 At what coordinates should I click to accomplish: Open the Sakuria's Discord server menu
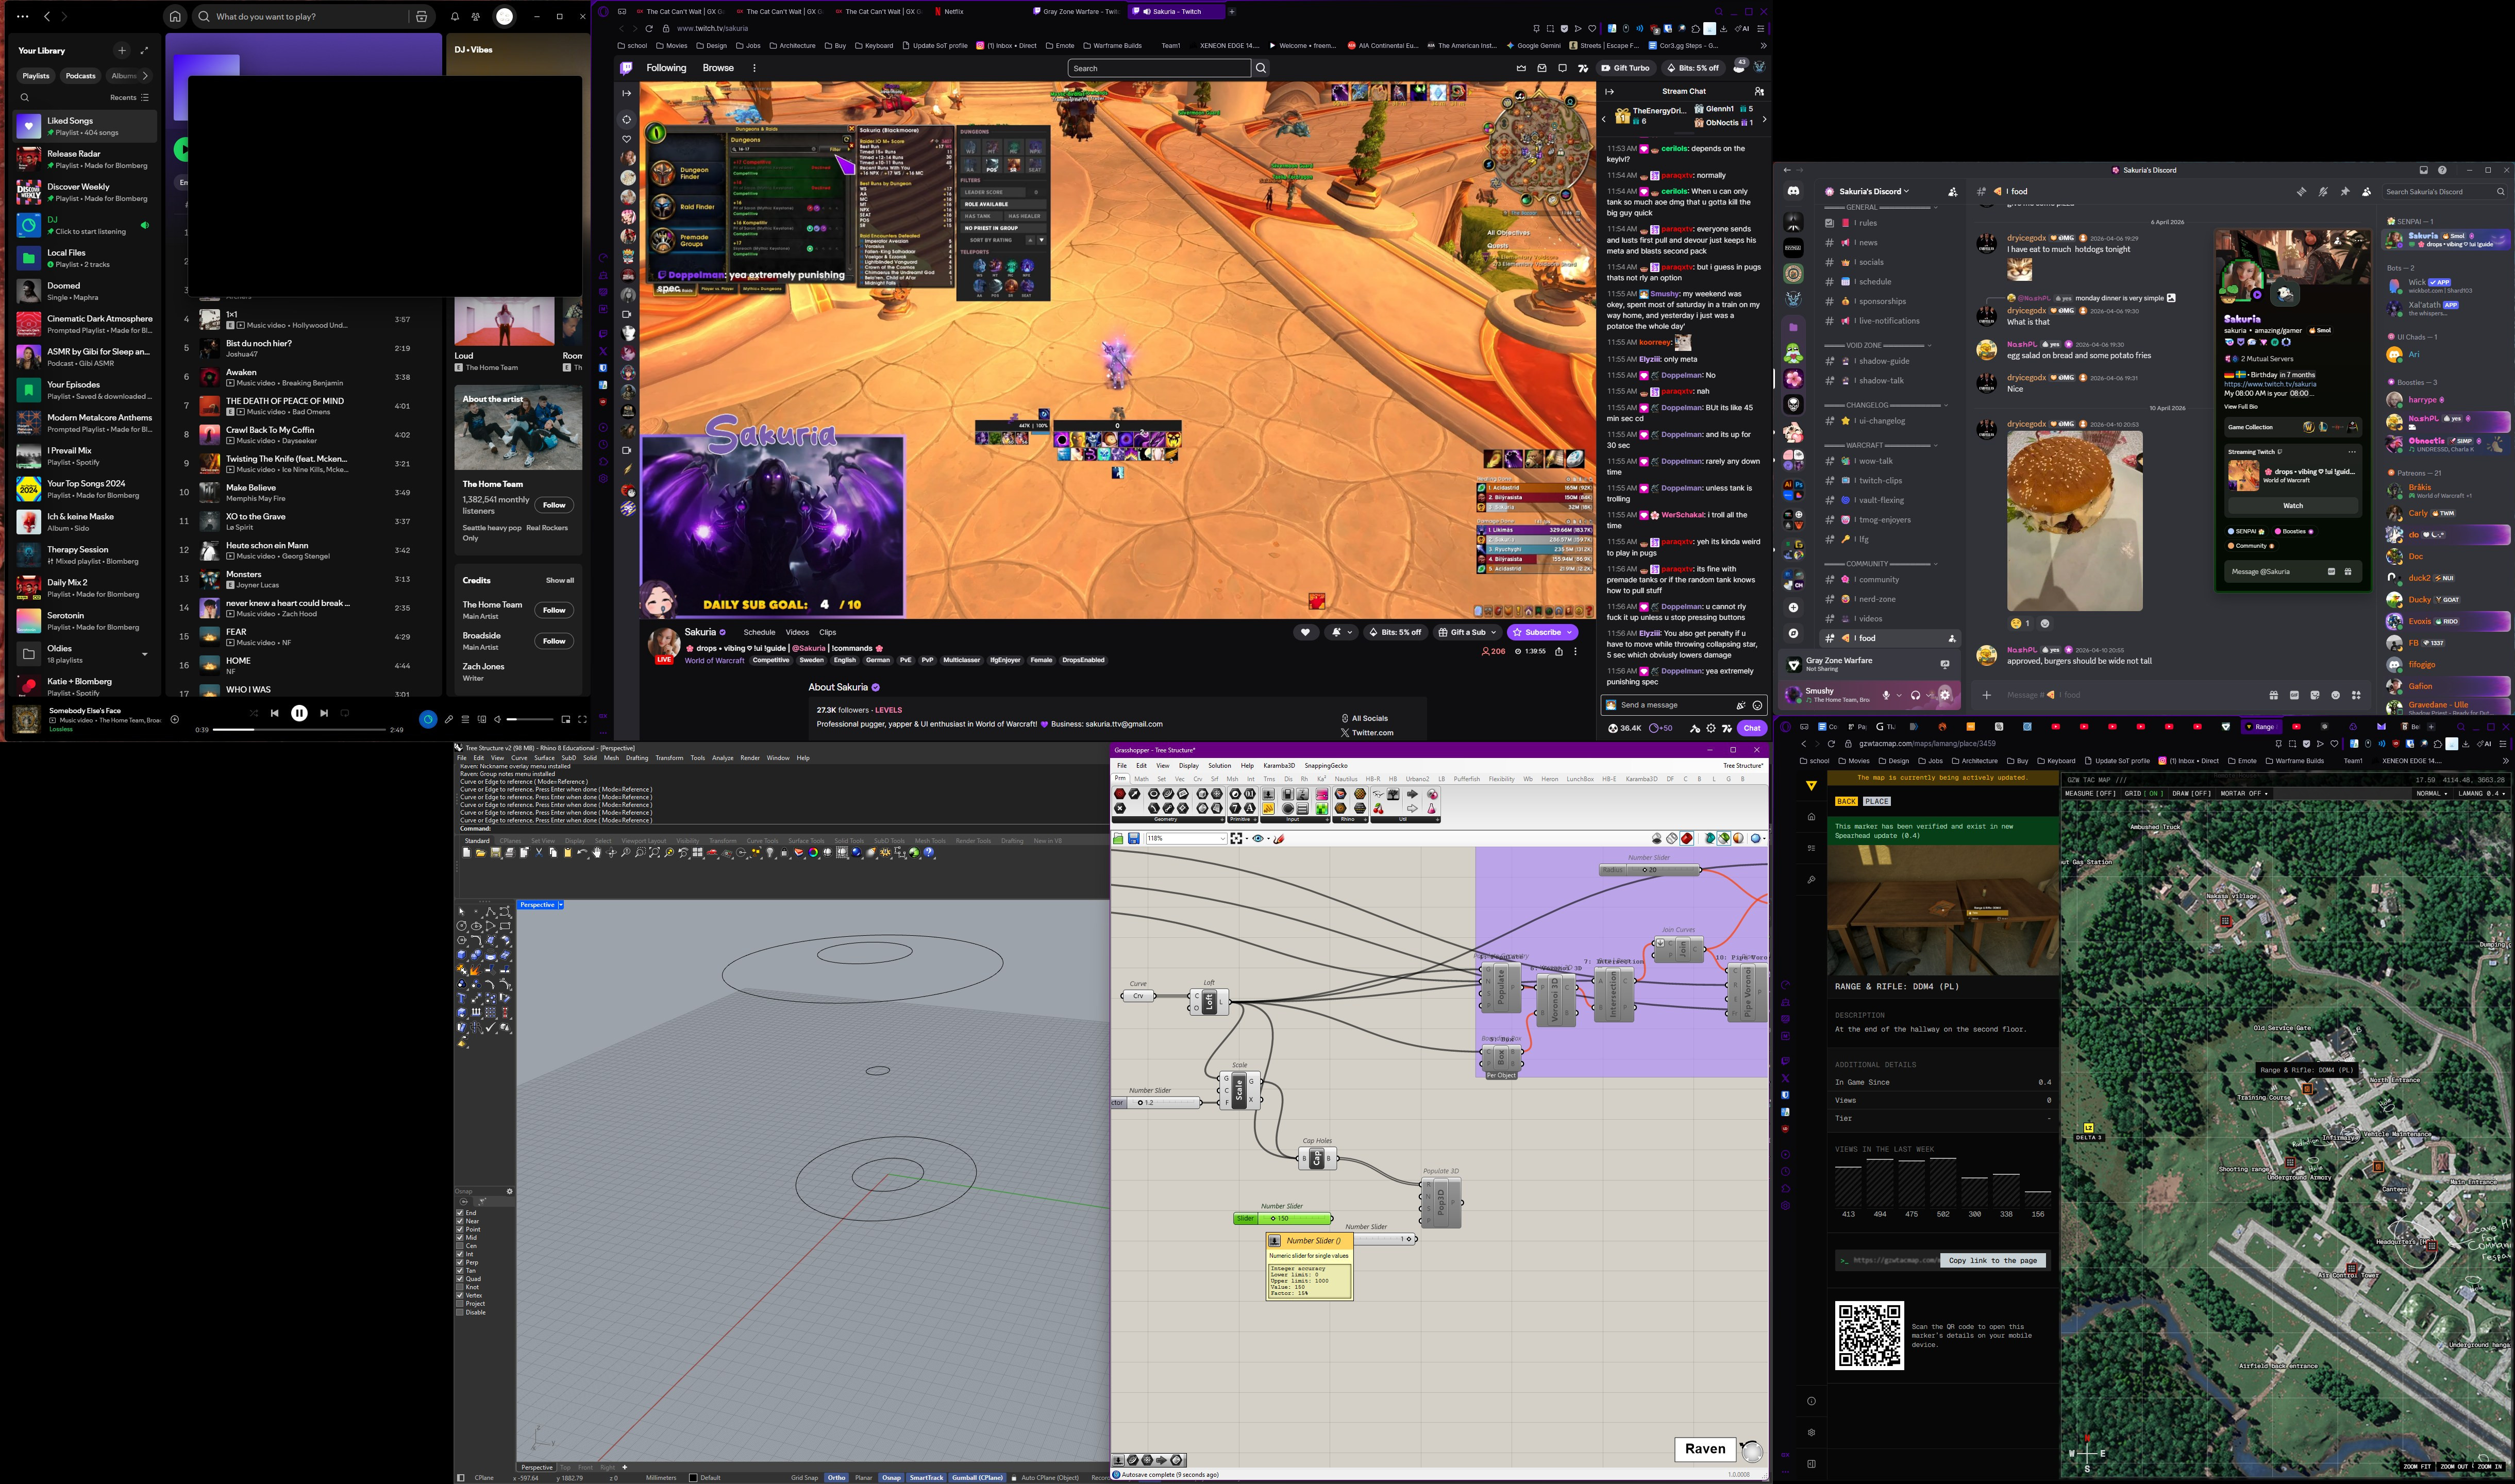(1873, 191)
